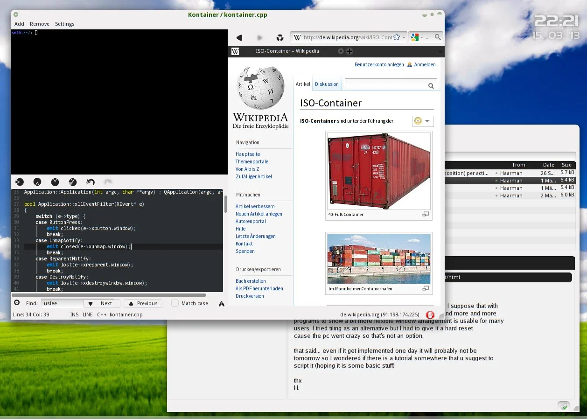Click the first pie-shaped icon in the editor toolbar
The height and width of the screenshot is (419, 587).
(x=19, y=182)
